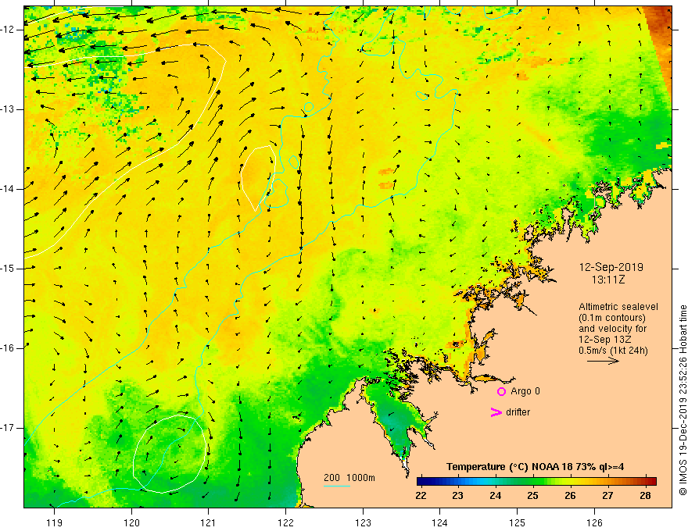The image size is (688, 531).
Task: Click the Temperature (°C) NOAA 18 title
Action: (x=535, y=467)
